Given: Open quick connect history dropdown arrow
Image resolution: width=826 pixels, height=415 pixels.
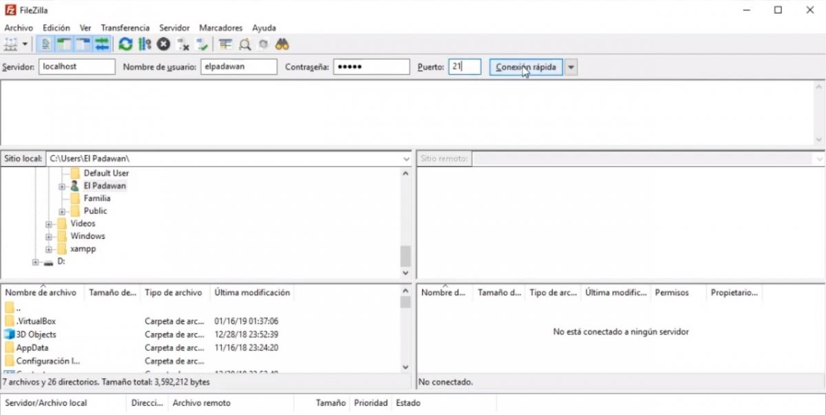Looking at the screenshot, I should pos(571,67).
